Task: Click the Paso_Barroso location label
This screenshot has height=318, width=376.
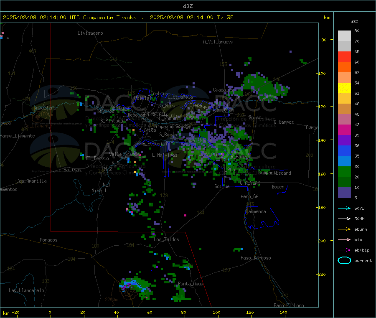Action: (x=256, y=258)
